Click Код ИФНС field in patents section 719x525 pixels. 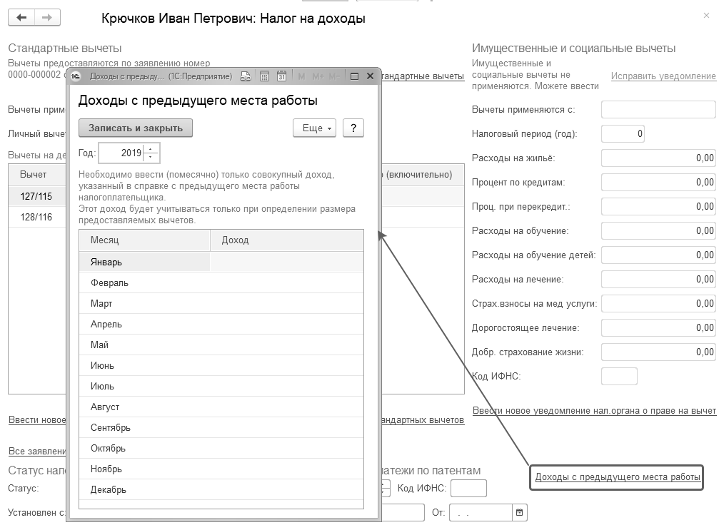(x=468, y=489)
